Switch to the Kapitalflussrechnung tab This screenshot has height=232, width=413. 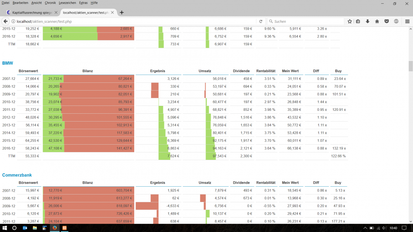pyautogui.click(x=32, y=13)
